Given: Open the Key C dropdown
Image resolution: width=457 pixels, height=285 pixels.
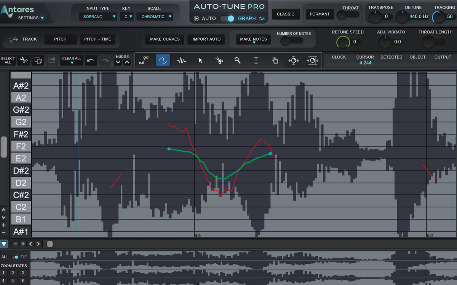Looking at the screenshot, I should point(127,16).
